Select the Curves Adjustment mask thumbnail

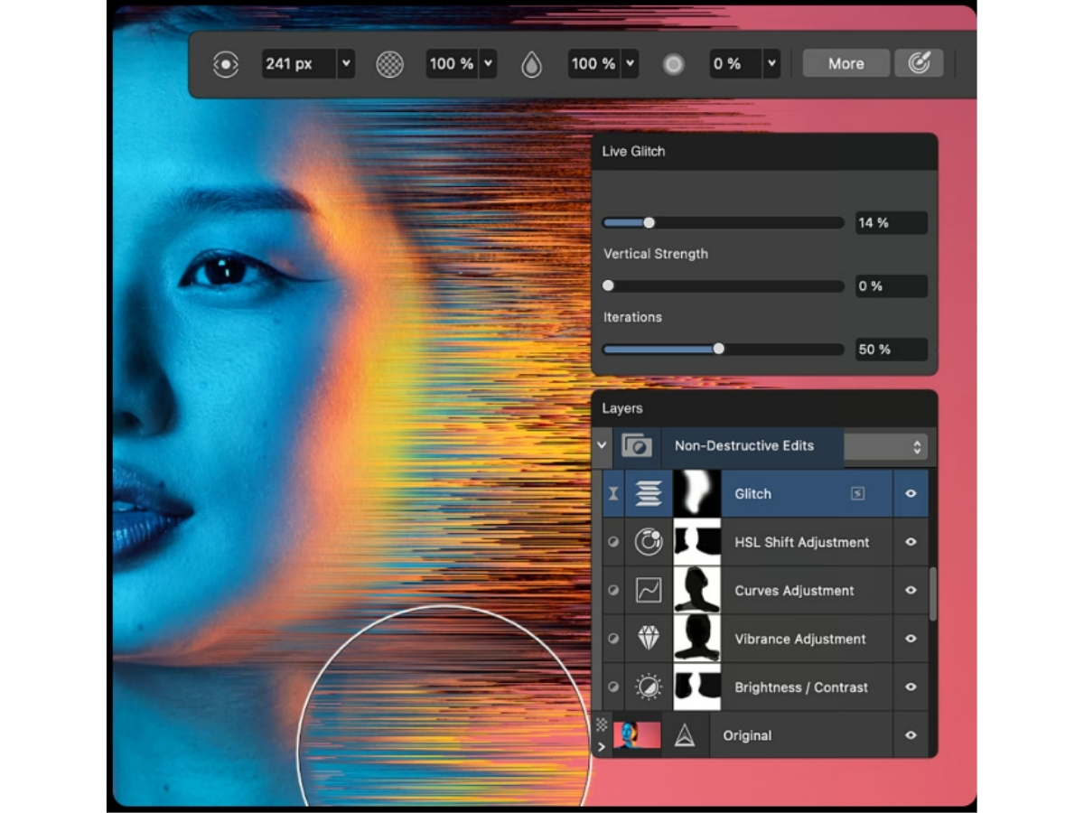[x=697, y=591]
